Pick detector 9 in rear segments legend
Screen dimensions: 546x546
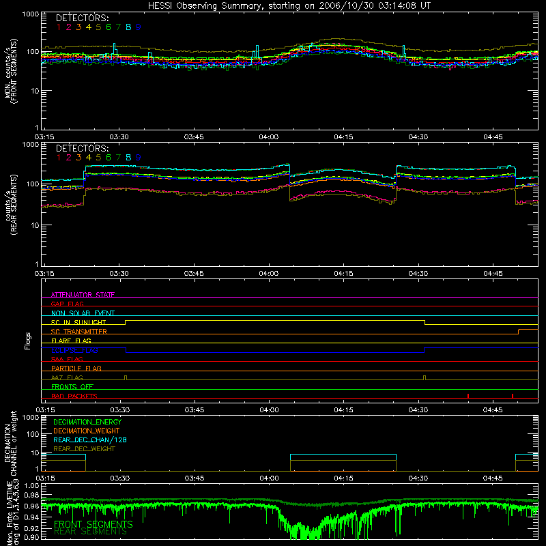coord(139,158)
